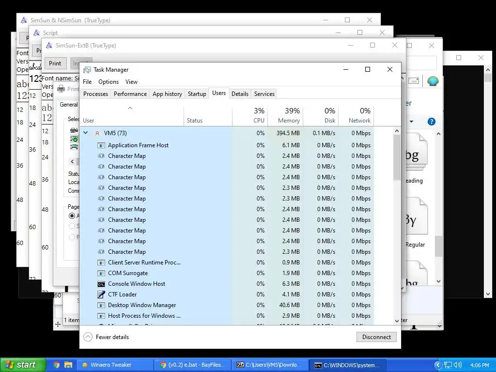Click the Fewer details link
This screenshot has width=496, height=372.
112,337
